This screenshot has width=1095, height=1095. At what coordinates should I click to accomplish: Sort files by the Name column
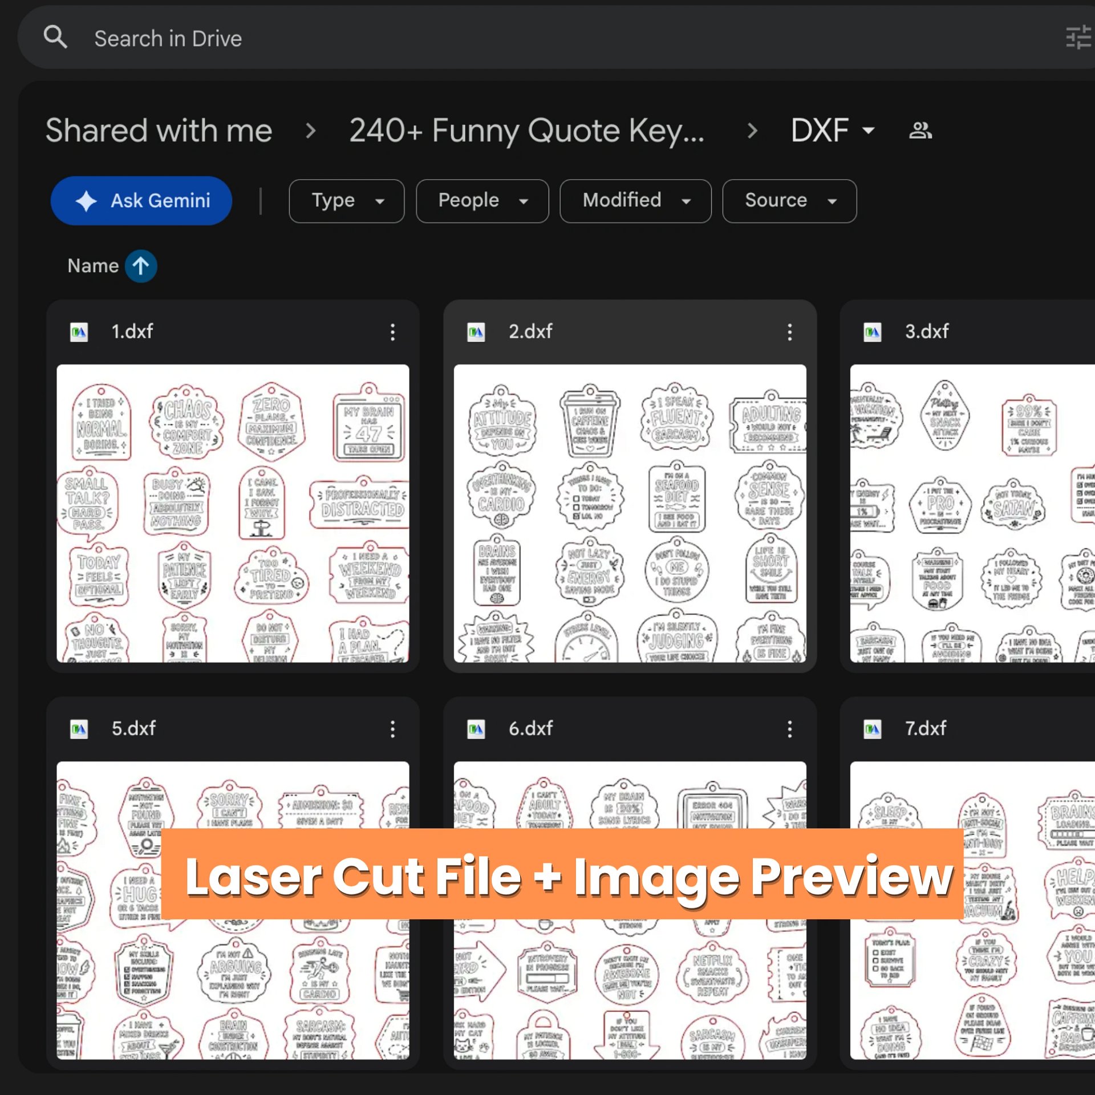pos(93,266)
